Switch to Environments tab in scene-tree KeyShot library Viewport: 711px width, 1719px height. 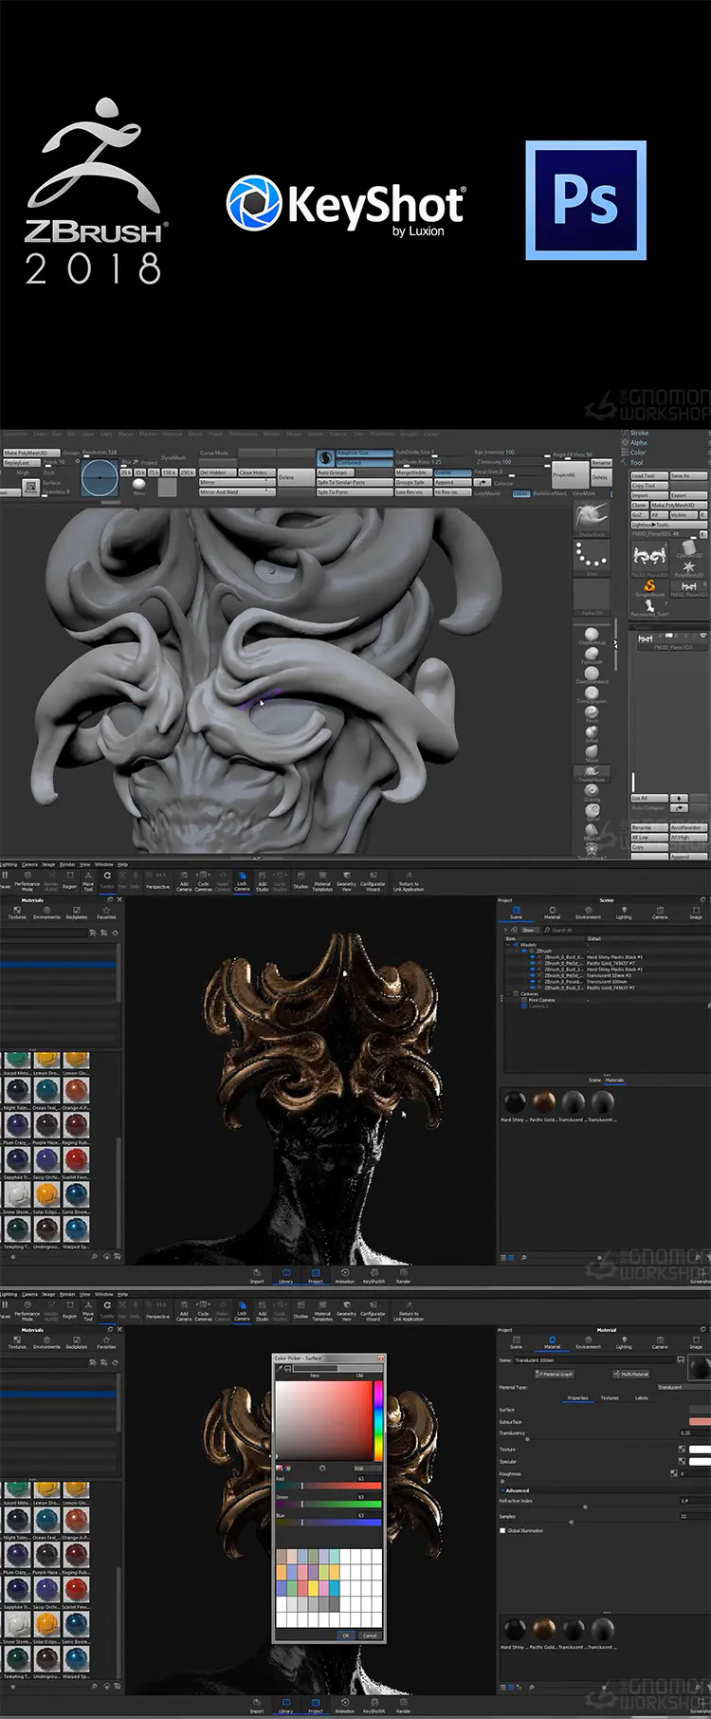(46, 914)
